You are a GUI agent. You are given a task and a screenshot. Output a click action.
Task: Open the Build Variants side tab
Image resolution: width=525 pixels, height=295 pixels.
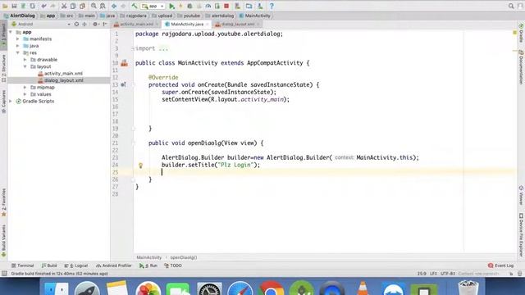(3, 241)
